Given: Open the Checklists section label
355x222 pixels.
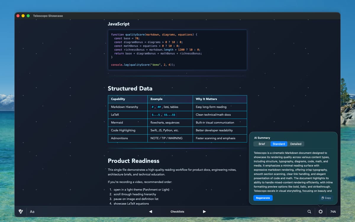Looking at the screenshot, I should (177, 212).
